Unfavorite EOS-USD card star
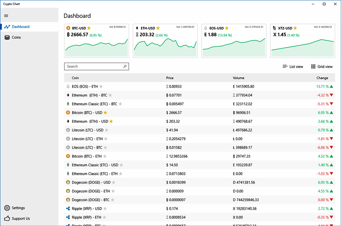The height and width of the screenshot is (226, 341). (x=227, y=28)
